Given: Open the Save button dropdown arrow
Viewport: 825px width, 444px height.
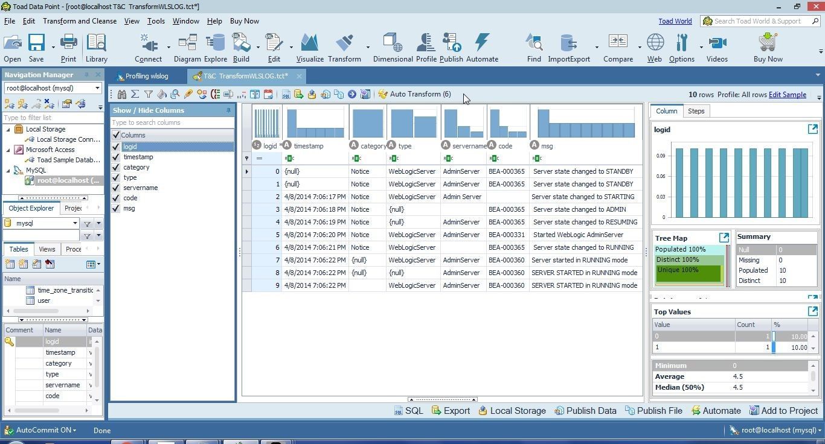Looking at the screenshot, I should pyautogui.click(x=53, y=47).
